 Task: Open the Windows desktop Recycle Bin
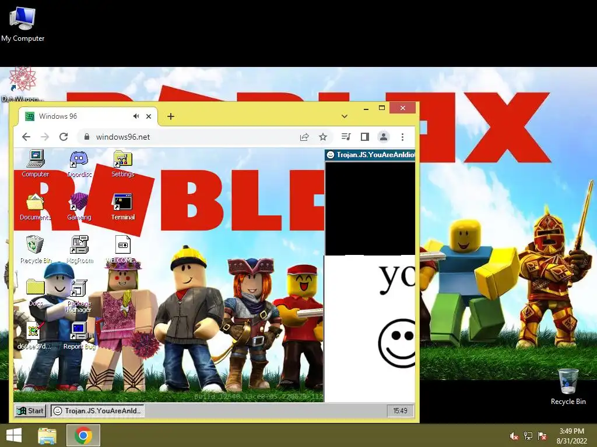pyautogui.click(x=568, y=386)
